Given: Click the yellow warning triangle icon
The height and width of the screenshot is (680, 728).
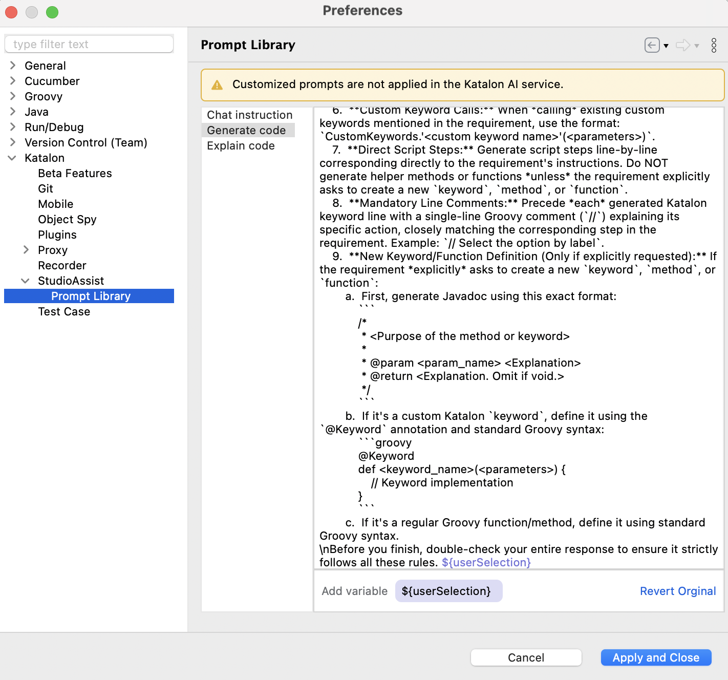Looking at the screenshot, I should [217, 84].
